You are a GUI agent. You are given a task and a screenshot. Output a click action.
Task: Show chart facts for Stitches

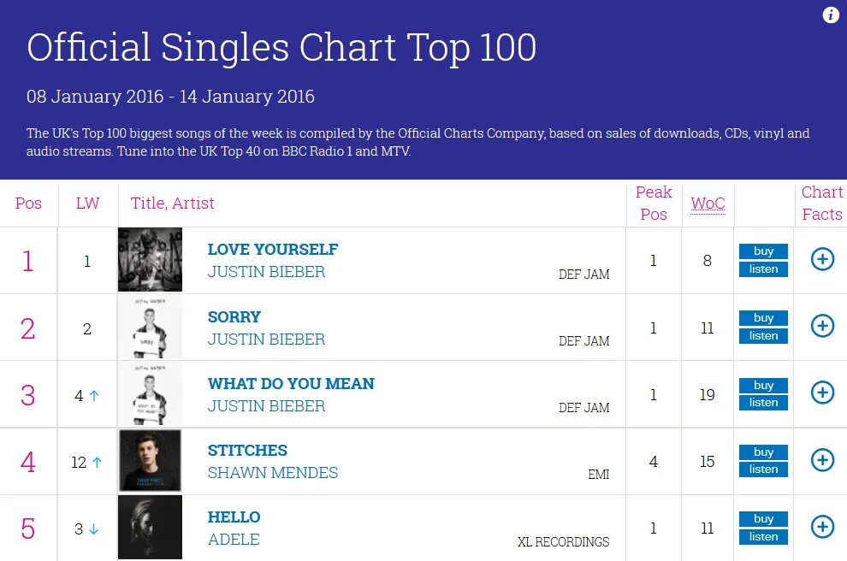(822, 460)
